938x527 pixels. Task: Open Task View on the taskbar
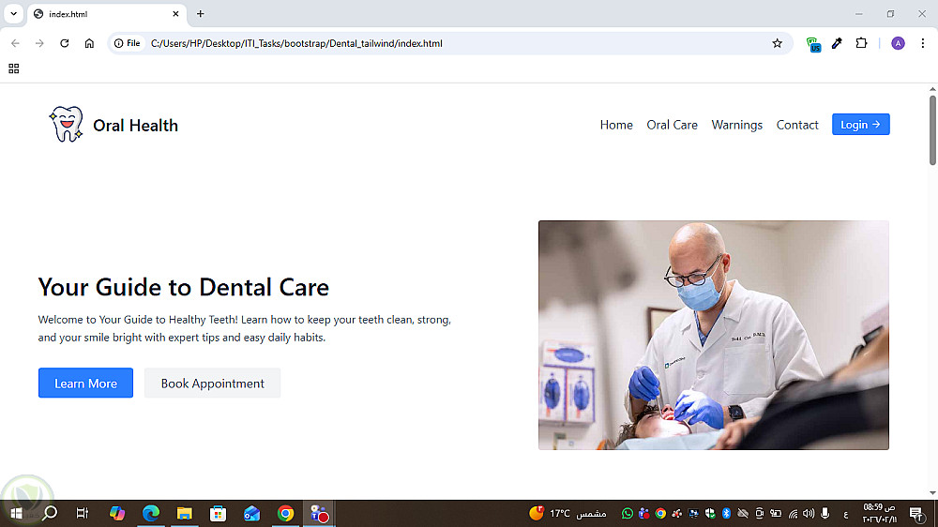click(x=83, y=513)
